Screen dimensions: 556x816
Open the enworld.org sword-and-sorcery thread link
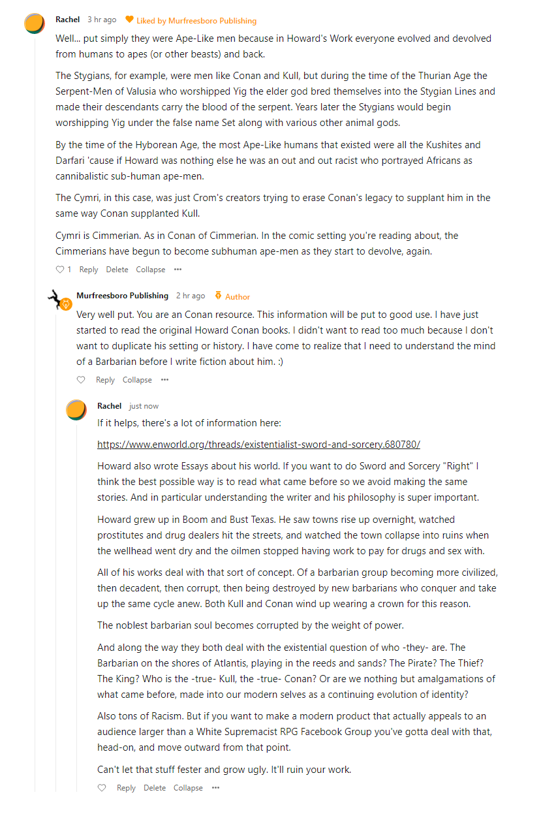[x=258, y=445]
